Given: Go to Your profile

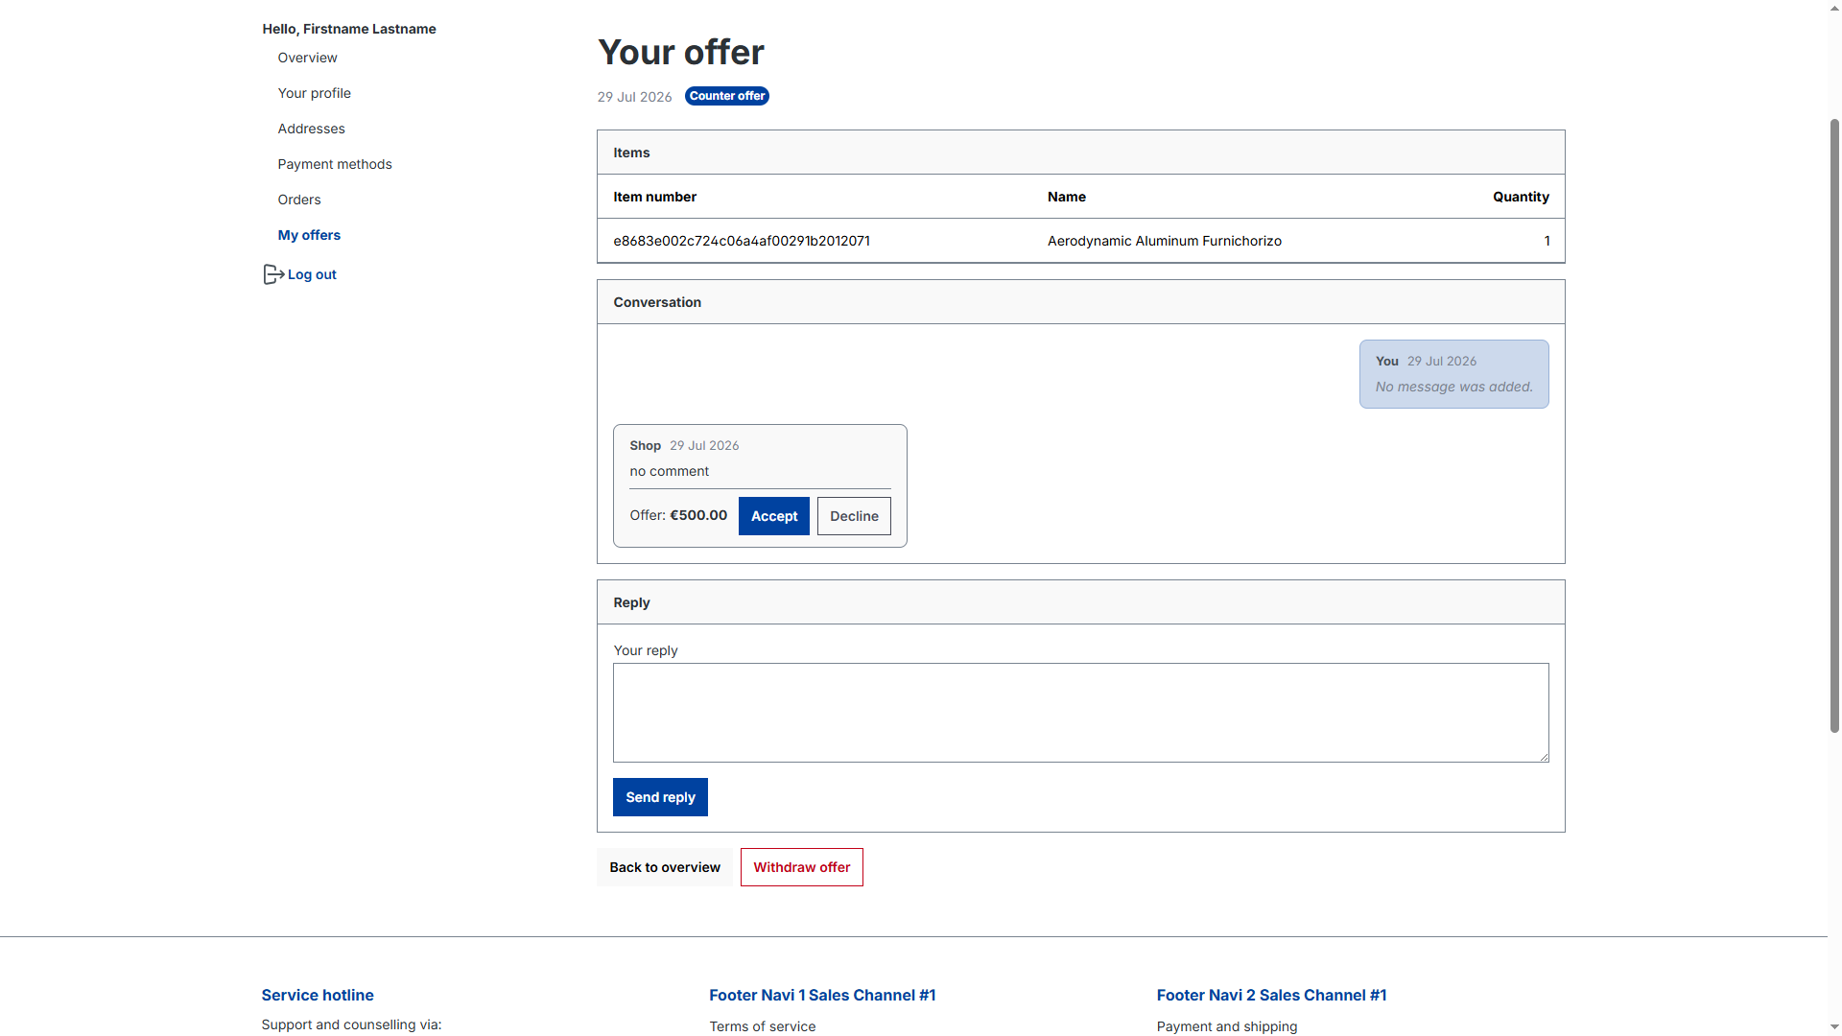Looking at the screenshot, I should [314, 93].
